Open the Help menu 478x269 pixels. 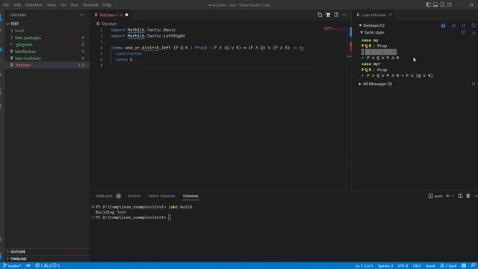107,5
